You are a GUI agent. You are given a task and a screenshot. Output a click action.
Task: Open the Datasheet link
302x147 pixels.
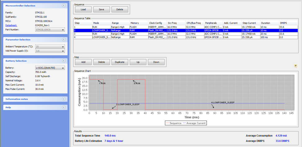[x=11, y=25]
